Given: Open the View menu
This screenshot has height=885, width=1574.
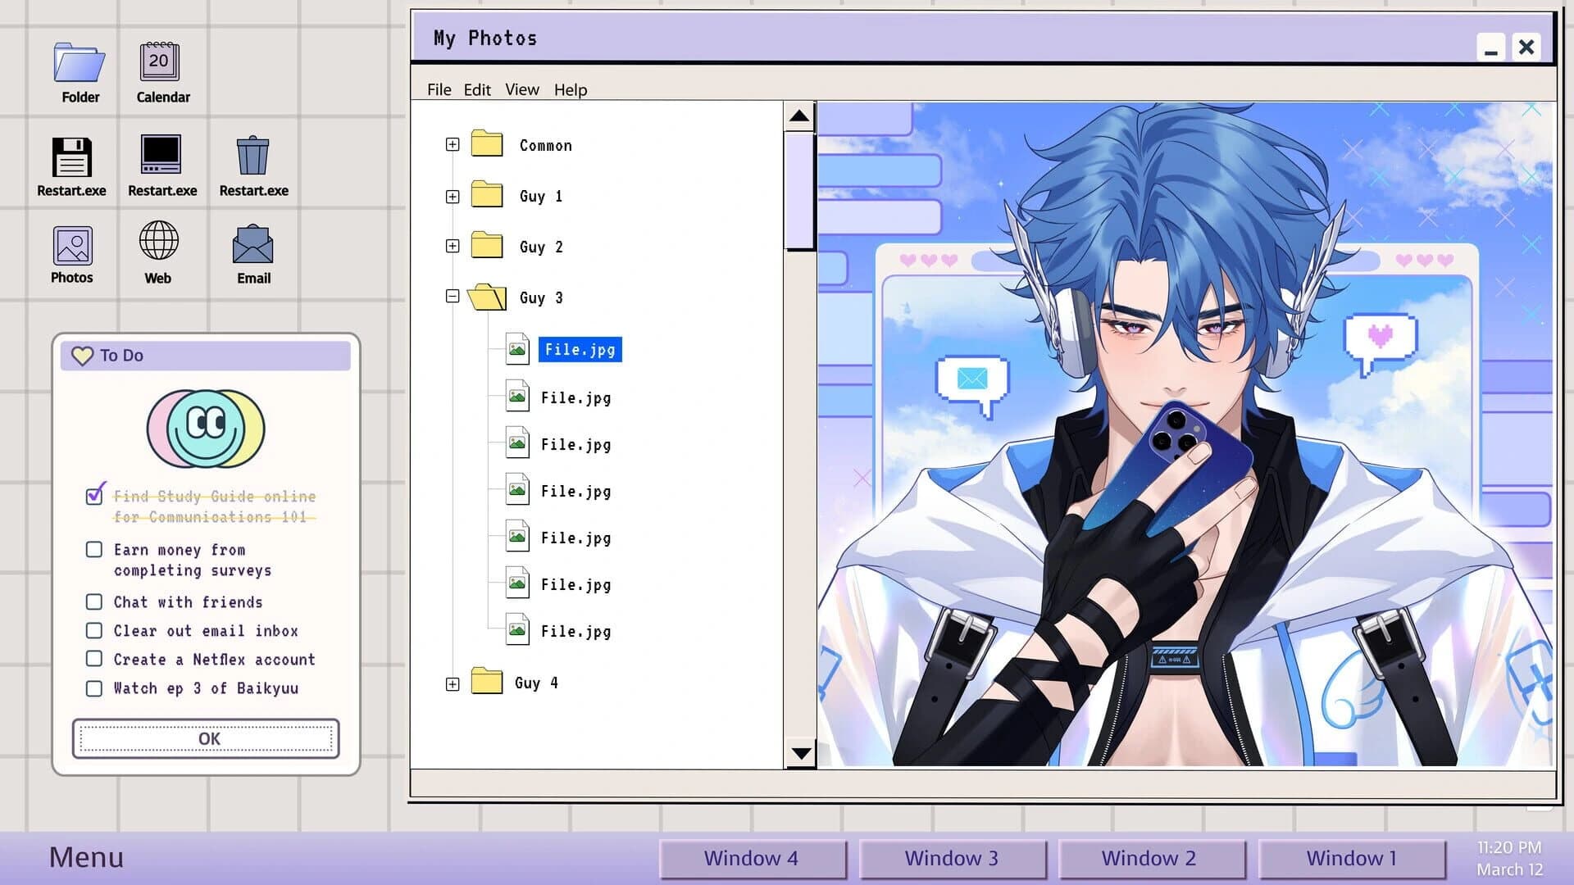Looking at the screenshot, I should pos(522,90).
